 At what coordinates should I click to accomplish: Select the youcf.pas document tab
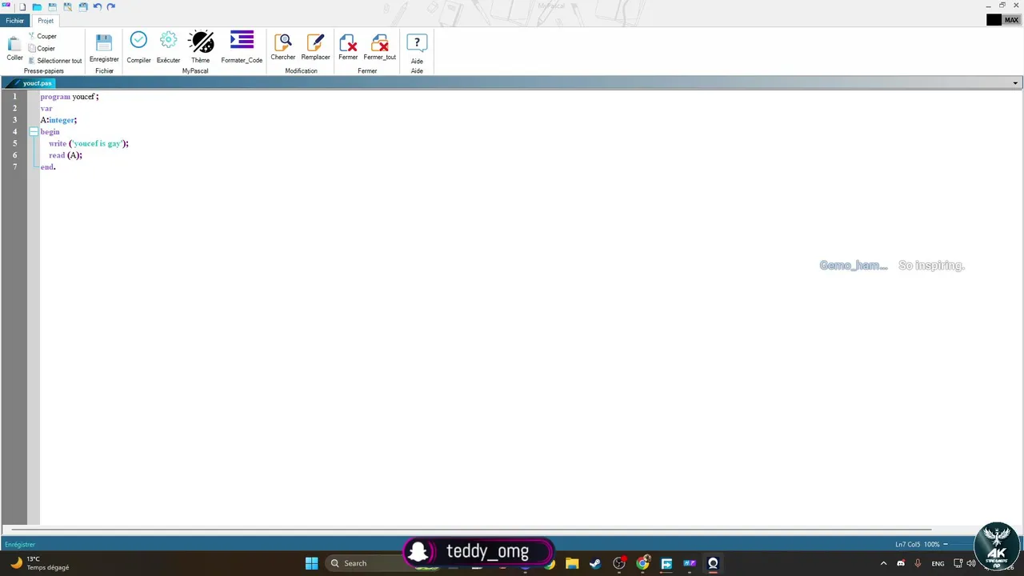click(37, 83)
